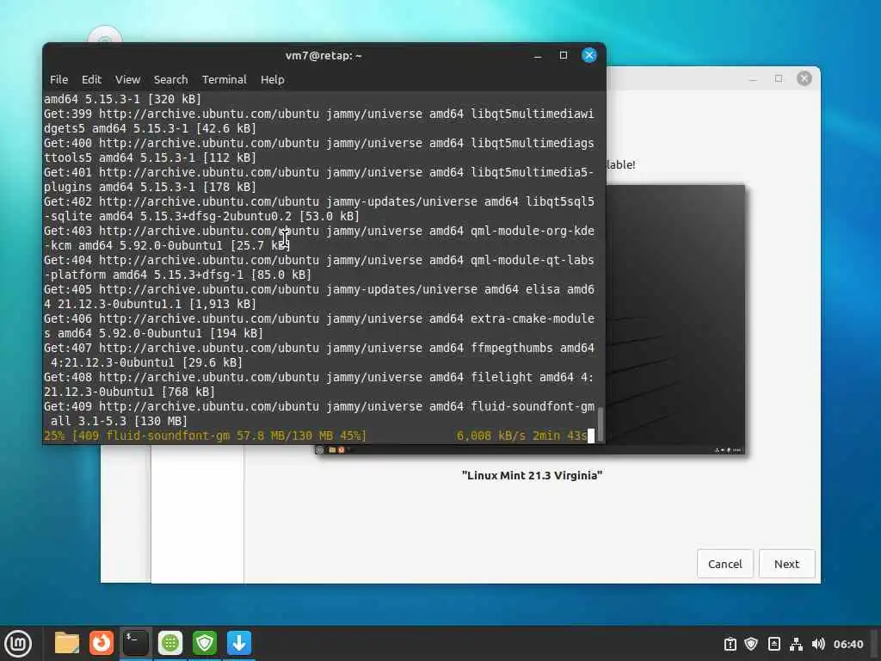
Task: Open the terminal View menu
Action: coord(127,80)
